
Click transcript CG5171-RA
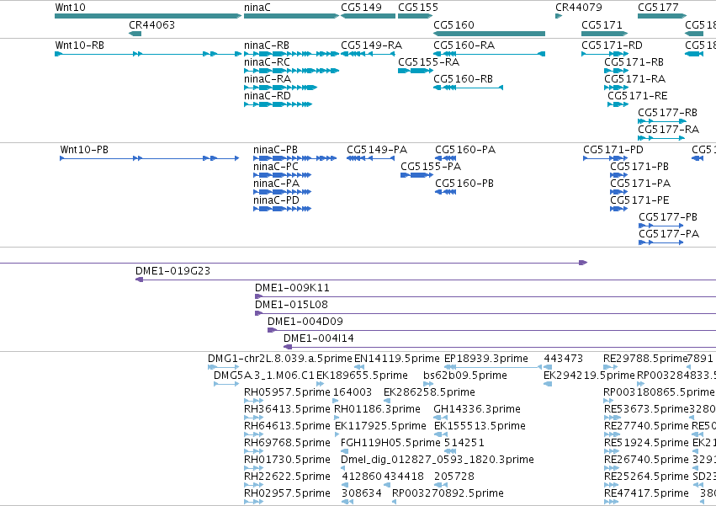[x=617, y=88]
